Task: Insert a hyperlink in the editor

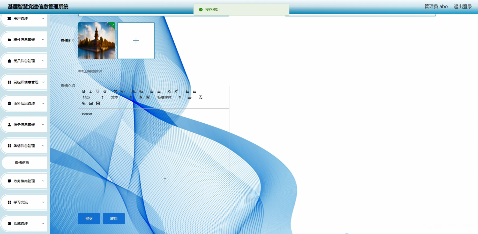Action: click(84, 103)
